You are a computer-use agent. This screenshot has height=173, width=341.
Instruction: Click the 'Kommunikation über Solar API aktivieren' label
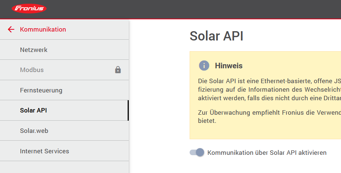[267, 153]
